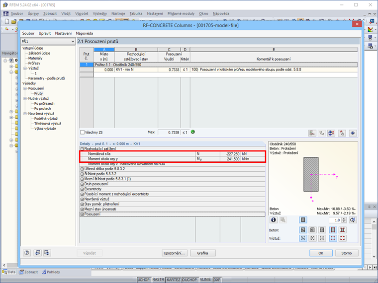
Task: Expand the Navržená výztuž details row
Action: 82,199
